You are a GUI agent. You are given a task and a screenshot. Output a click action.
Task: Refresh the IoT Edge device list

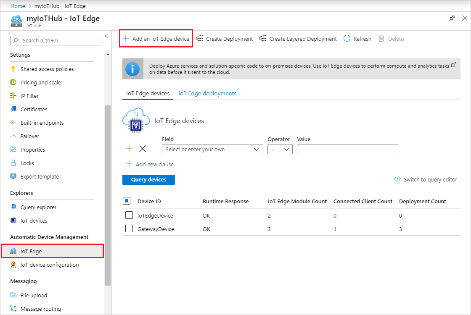(357, 39)
